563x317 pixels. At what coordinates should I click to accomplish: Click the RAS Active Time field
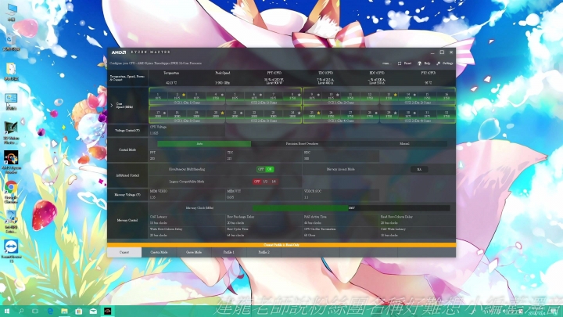(x=341, y=223)
